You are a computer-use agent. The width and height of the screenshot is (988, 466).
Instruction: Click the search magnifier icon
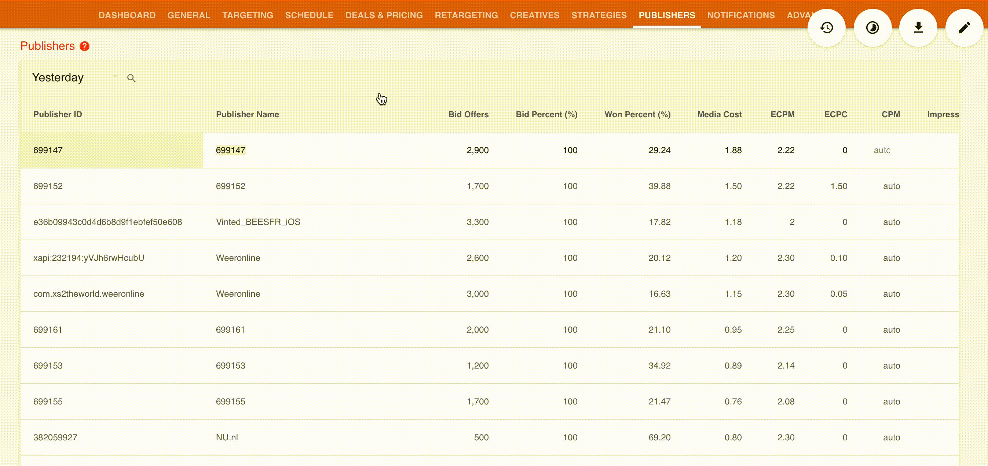pos(131,78)
